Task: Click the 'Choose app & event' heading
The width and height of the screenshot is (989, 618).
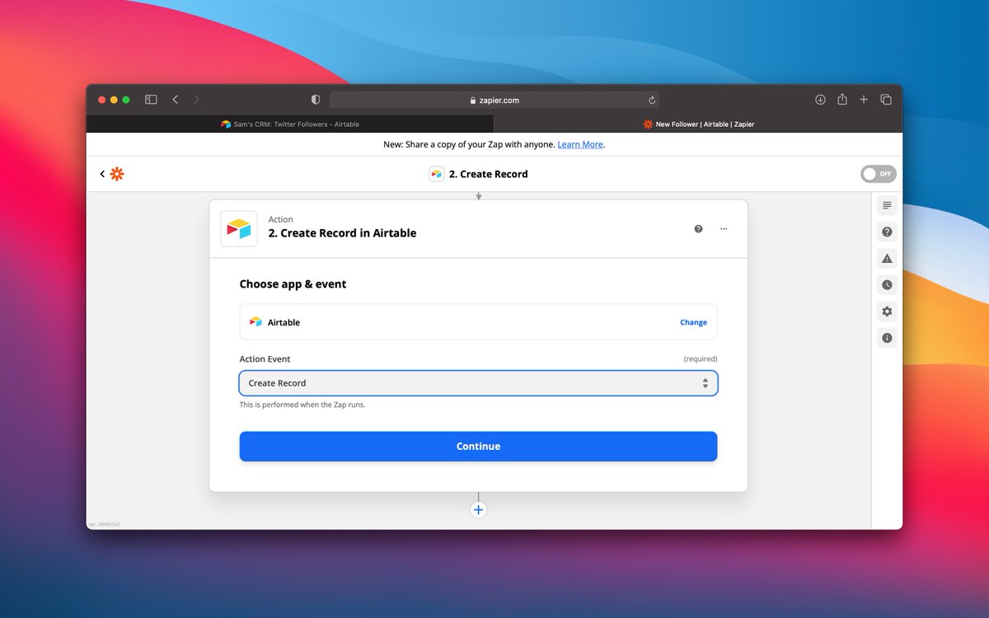Action: (x=293, y=284)
